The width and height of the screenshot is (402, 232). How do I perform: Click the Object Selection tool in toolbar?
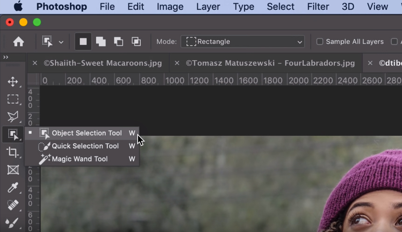[13, 134]
